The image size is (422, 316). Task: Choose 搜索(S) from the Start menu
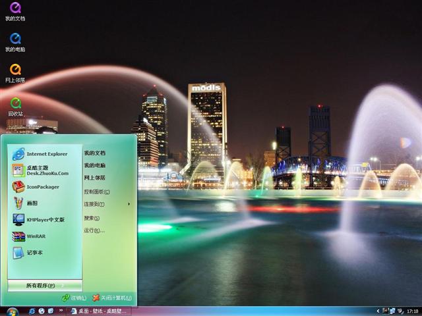[92, 218]
